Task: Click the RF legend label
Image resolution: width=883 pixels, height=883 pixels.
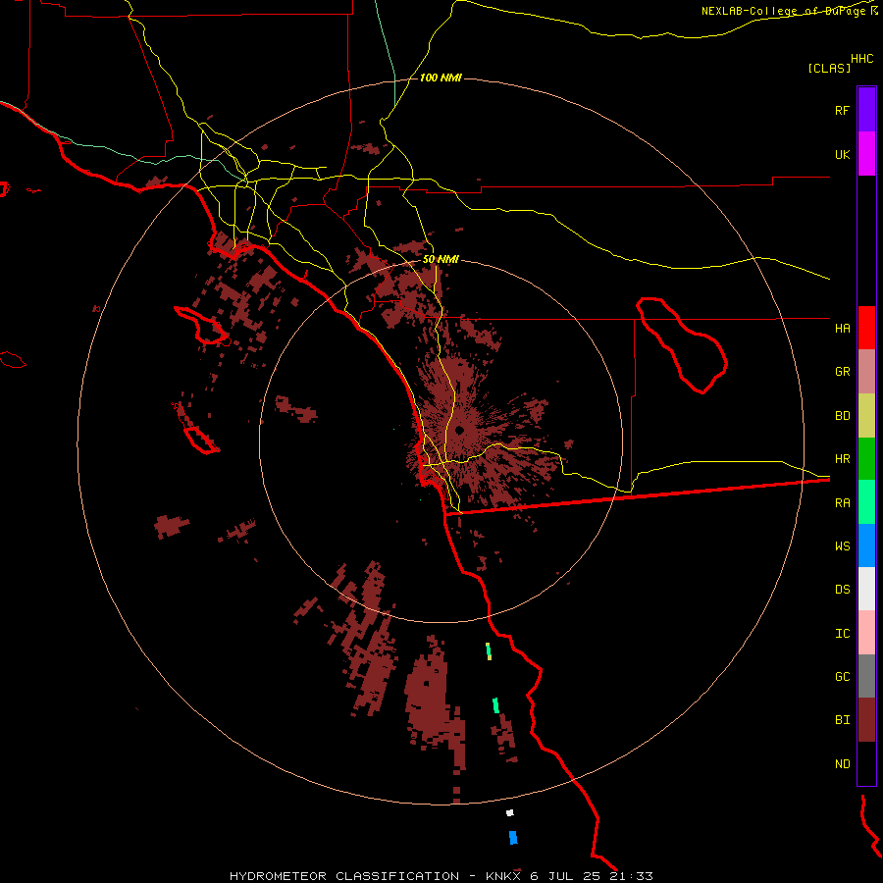Action: pos(842,110)
